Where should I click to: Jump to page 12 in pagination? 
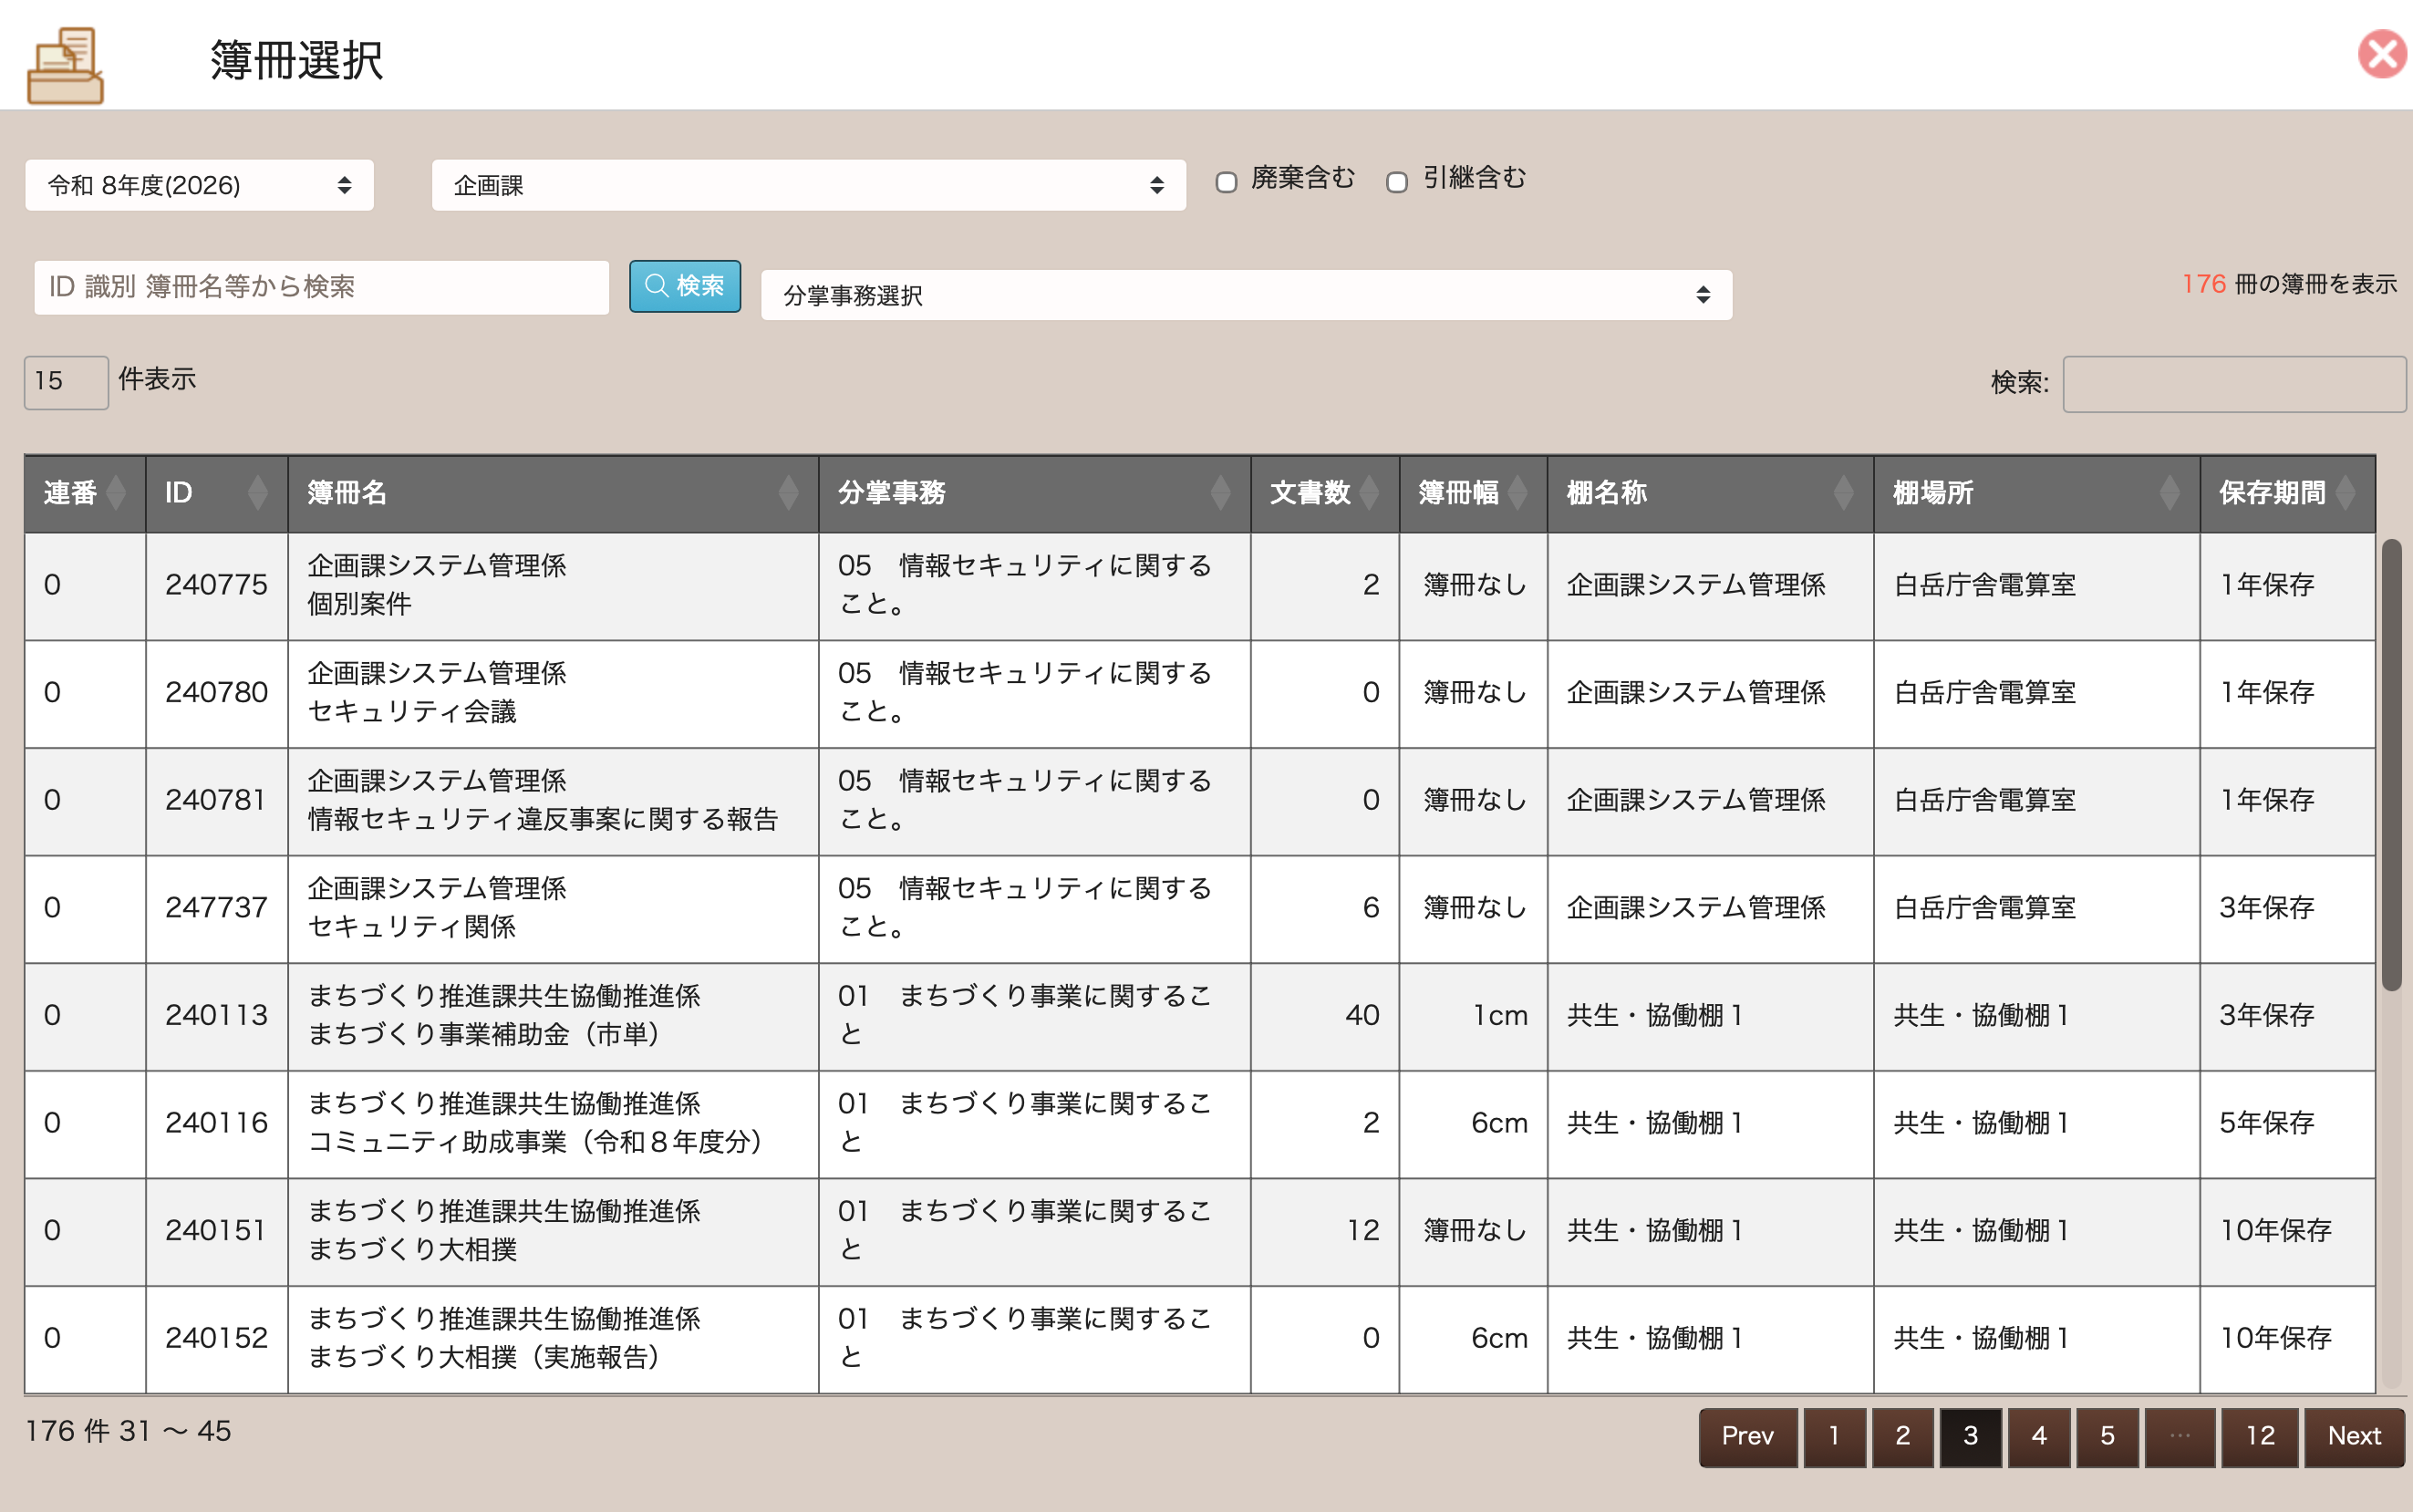pyautogui.click(x=2259, y=1436)
